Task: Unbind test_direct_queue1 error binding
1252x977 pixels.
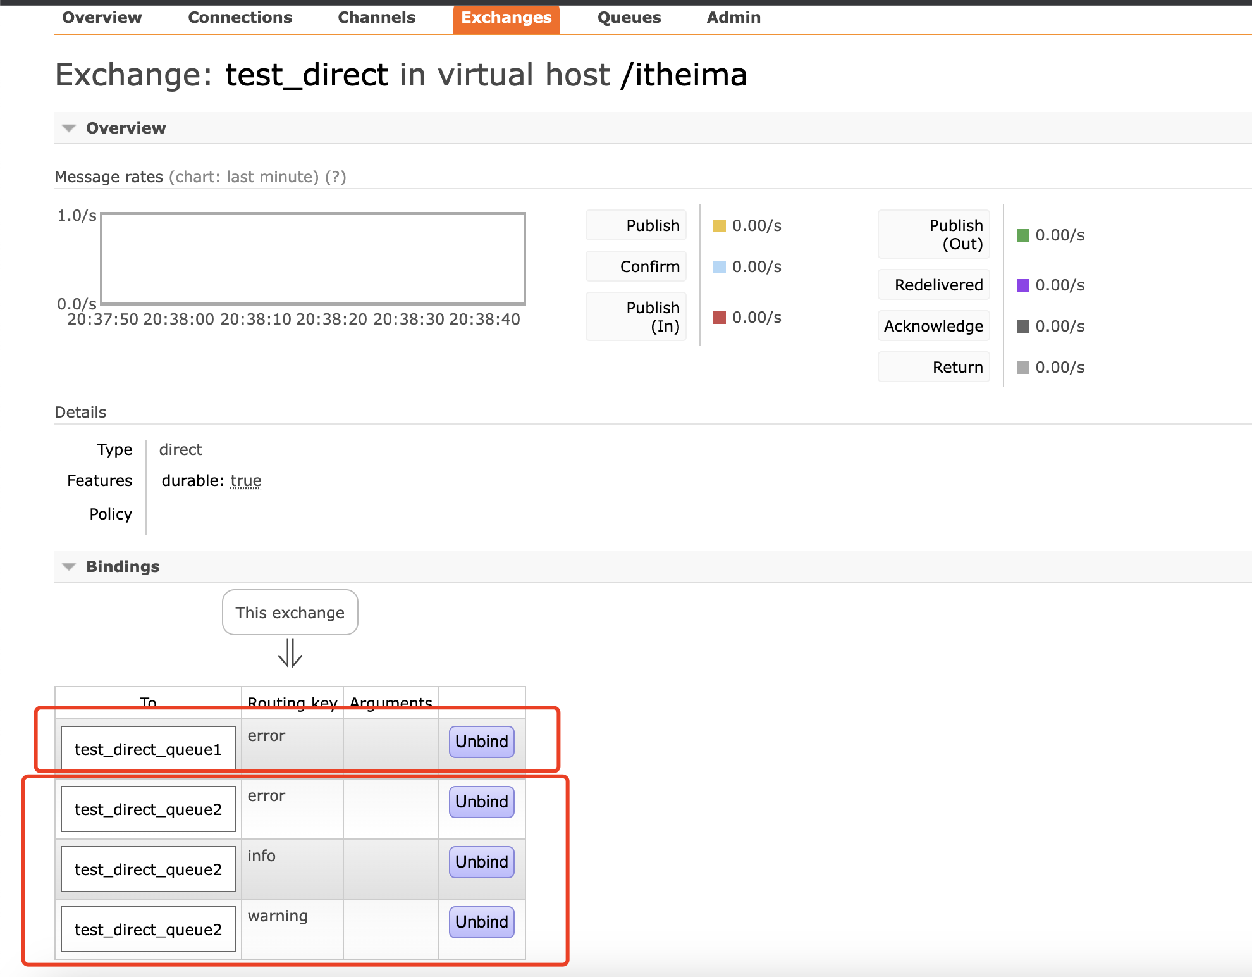Action: click(481, 742)
